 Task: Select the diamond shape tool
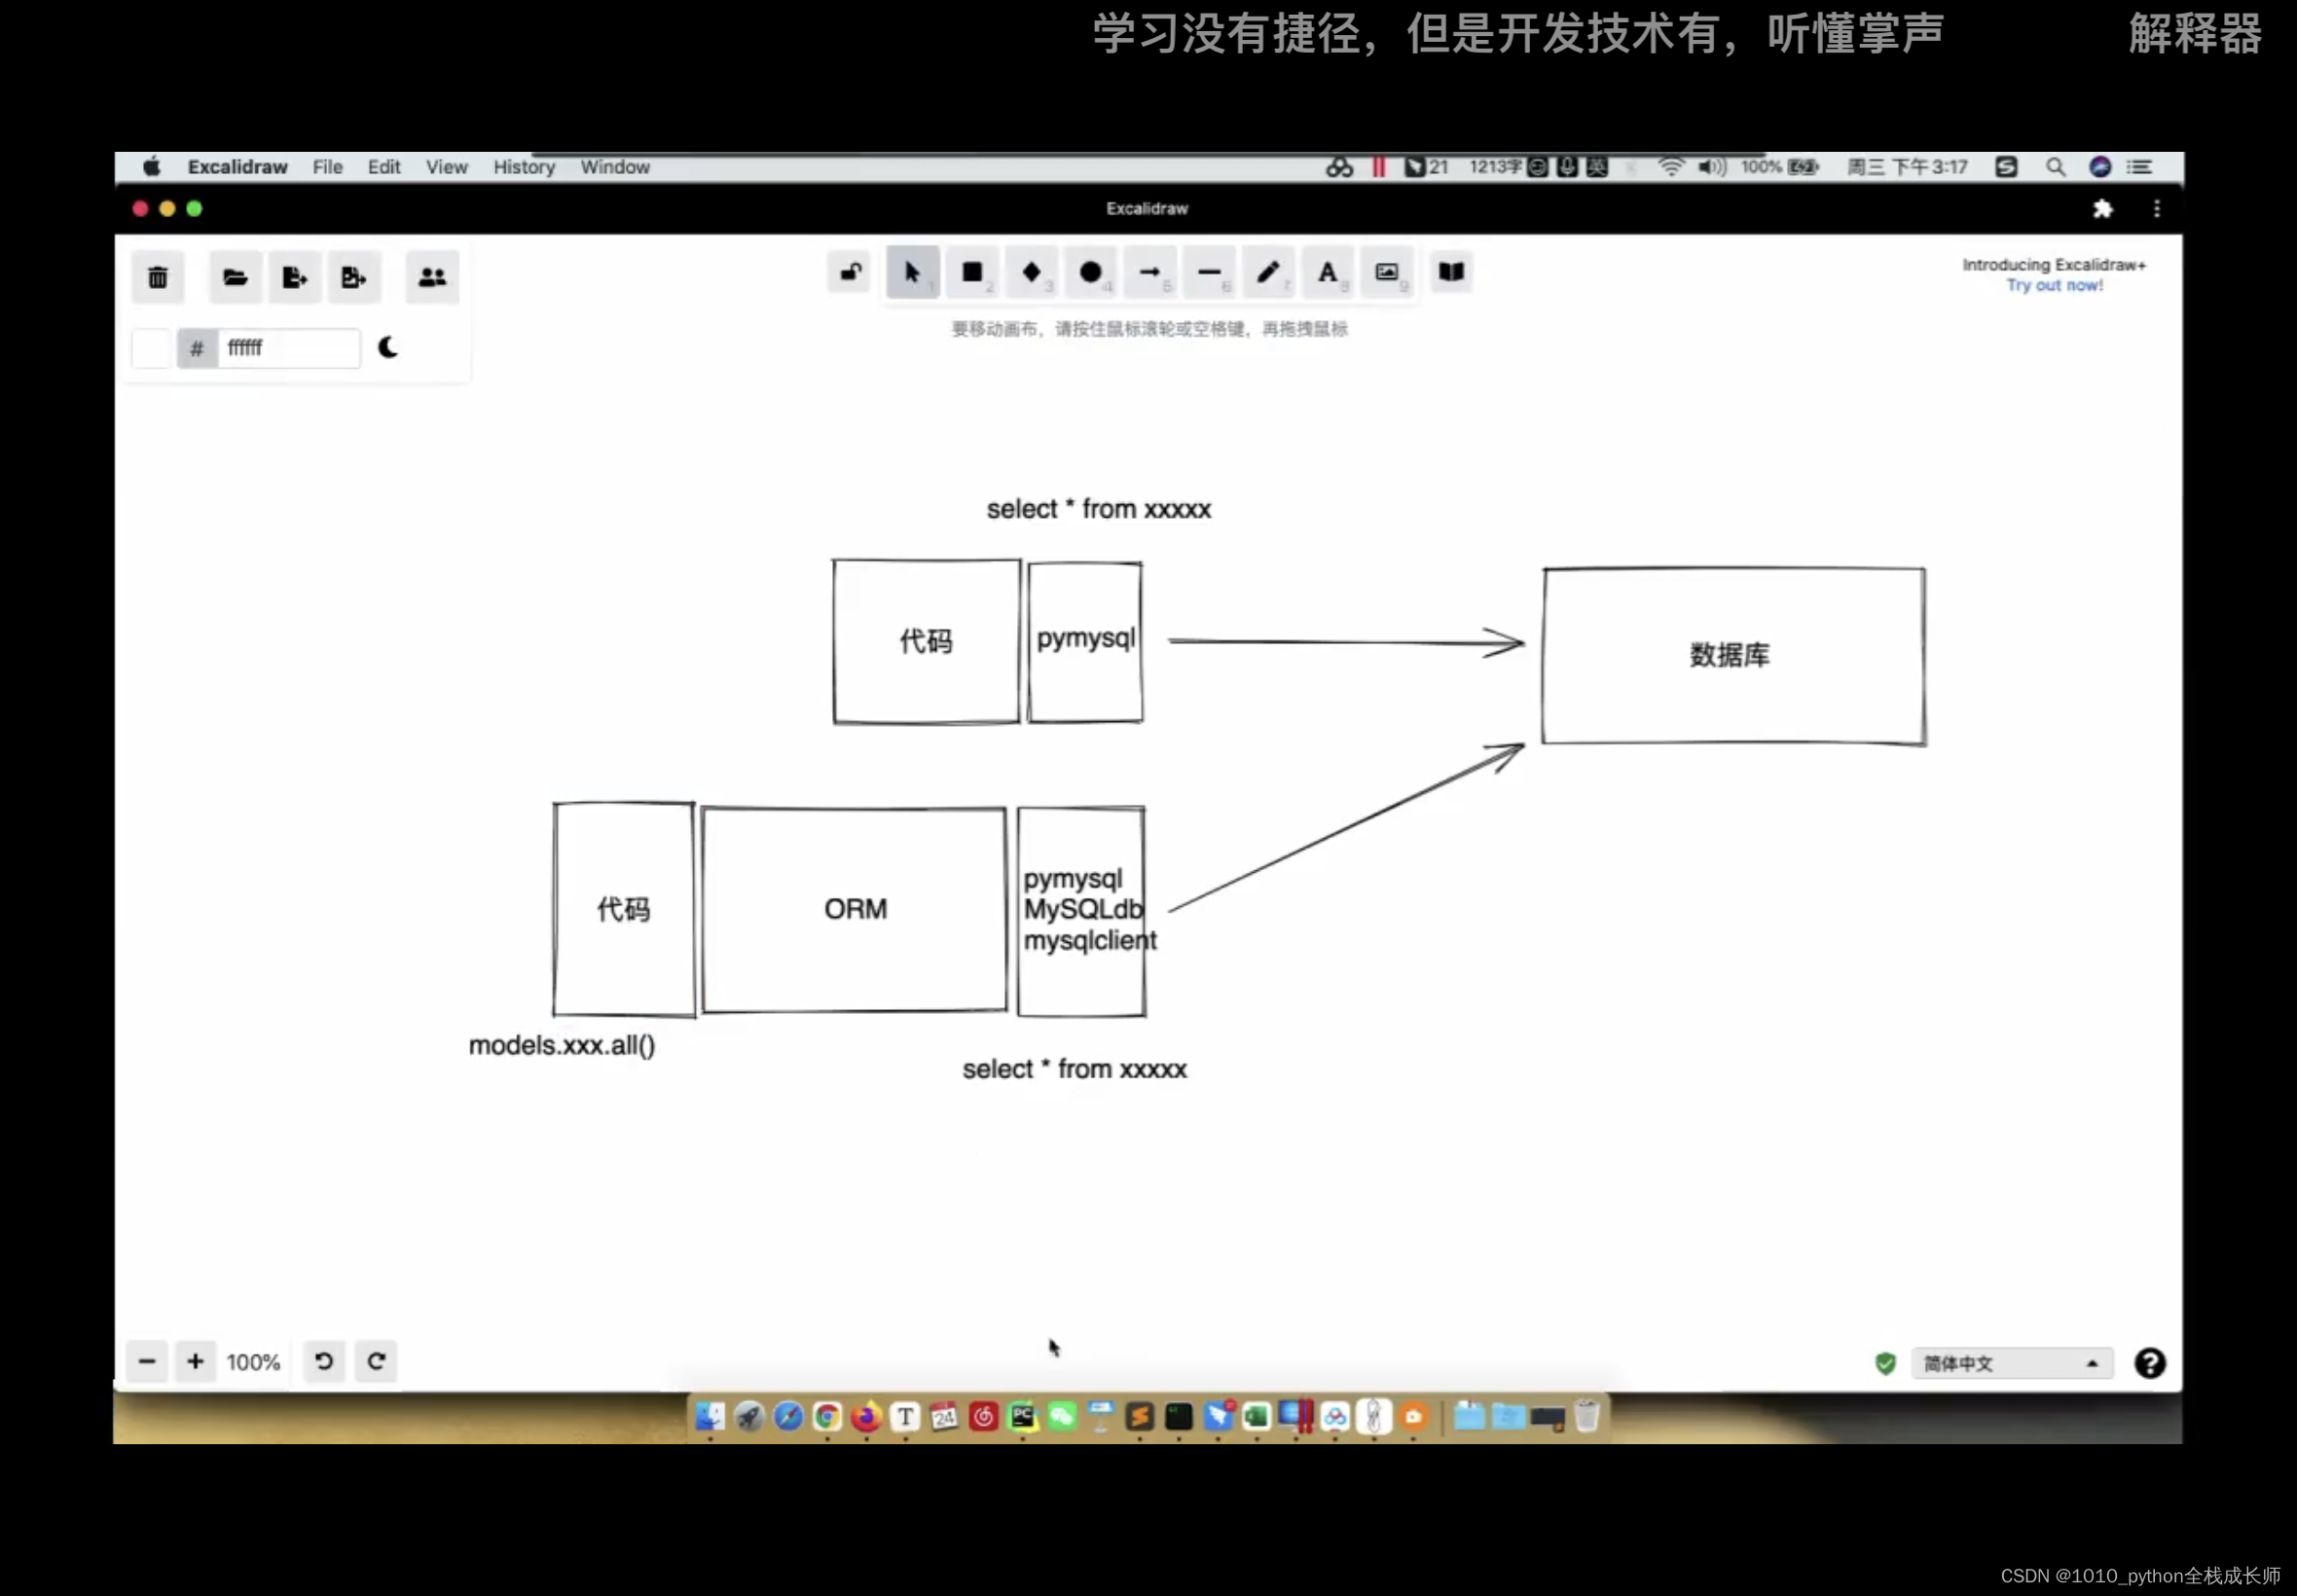click(x=1032, y=272)
